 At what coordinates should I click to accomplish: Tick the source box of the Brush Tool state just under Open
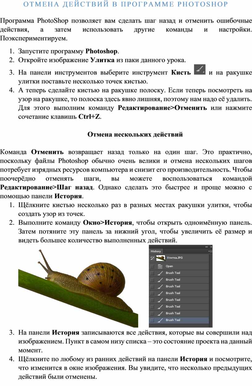[152, 273]
